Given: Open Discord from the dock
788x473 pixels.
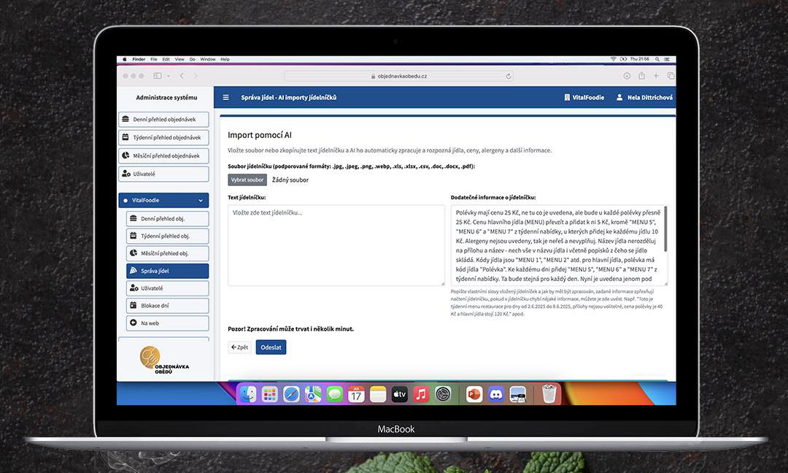Looking at the screenshot, I should (496, 394).
